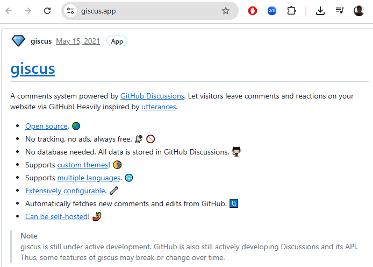Open the browser profile avatar
This screenshot has width=373, height=267.
click(x=358, y=11)
